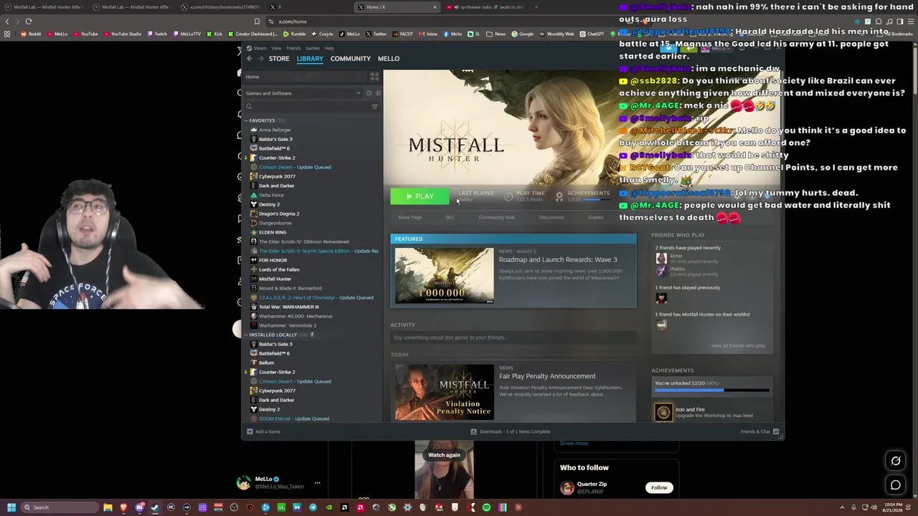This screenshot has width=918, height=516.
Task: Click the unlocked achievements progress bar
Action: [x=712, y=391]
